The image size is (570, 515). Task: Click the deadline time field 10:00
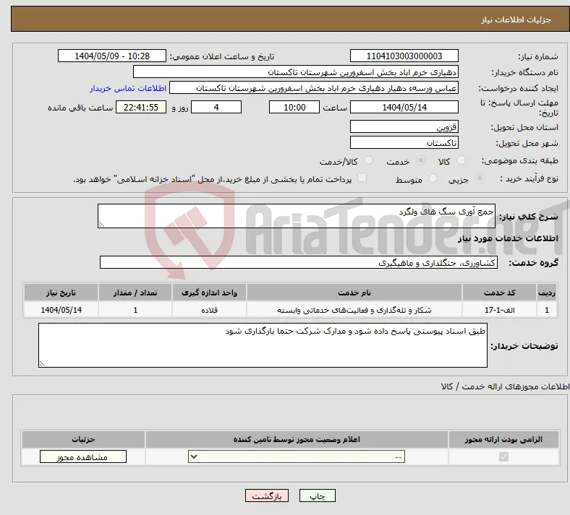pyautogui.click(x=294, y=107)
